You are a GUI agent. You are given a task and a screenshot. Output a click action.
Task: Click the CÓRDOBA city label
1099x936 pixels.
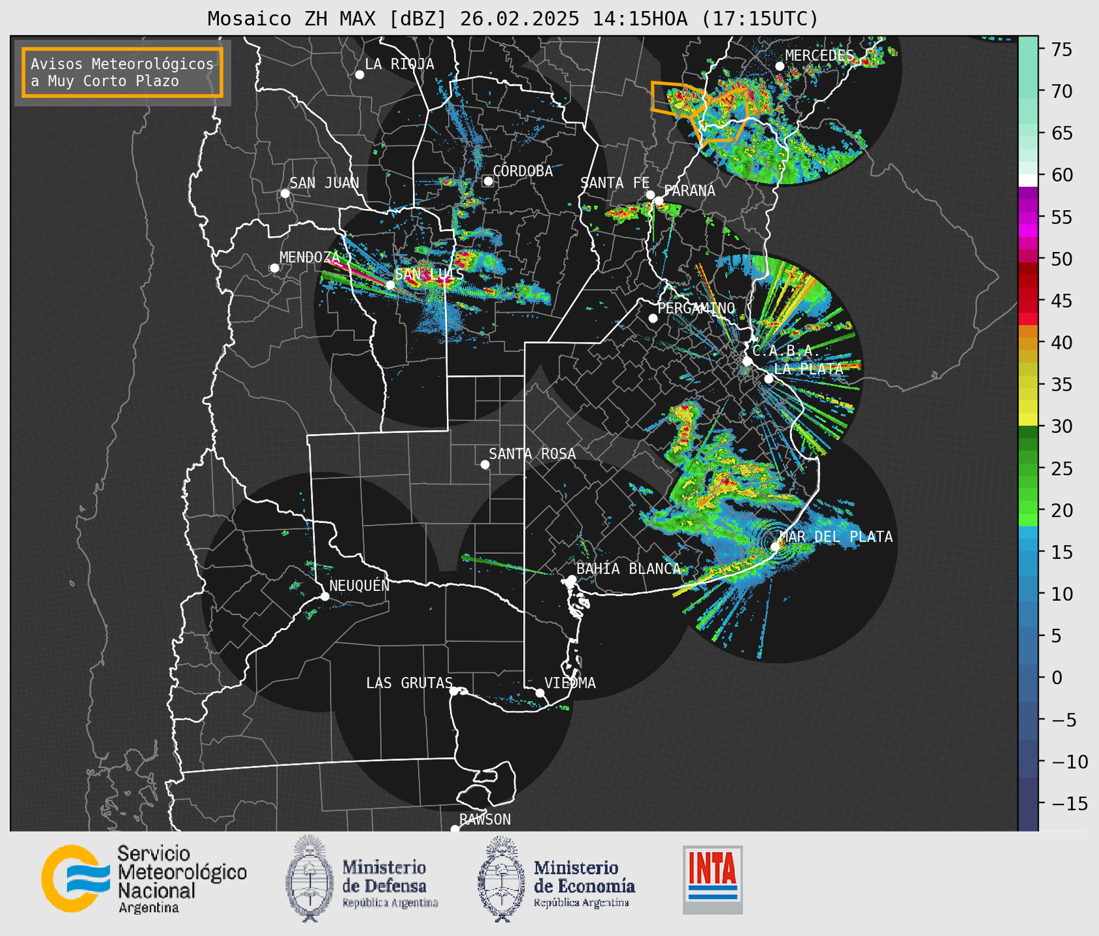[x=523, y=171]
